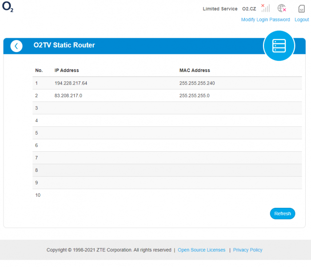Click the internet disconnected globe icon
311x267 pixels.
coord(282,8)
